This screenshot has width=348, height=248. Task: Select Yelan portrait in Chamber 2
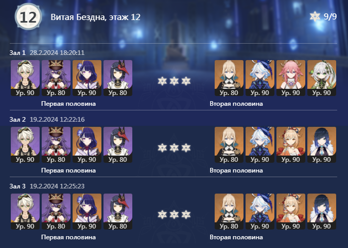pos(322,145)
